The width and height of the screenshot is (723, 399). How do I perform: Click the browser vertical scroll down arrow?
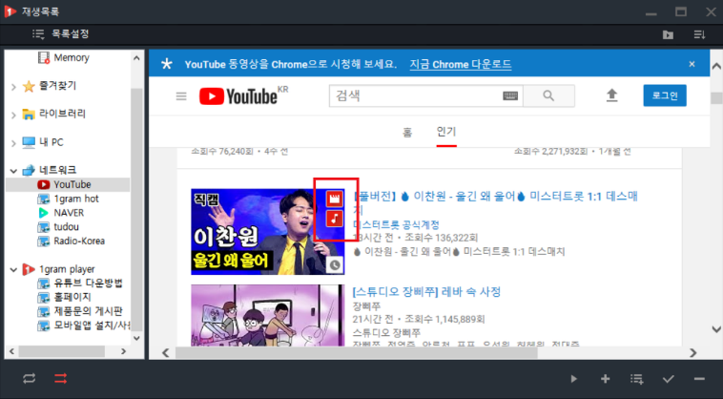coord(716,329)
